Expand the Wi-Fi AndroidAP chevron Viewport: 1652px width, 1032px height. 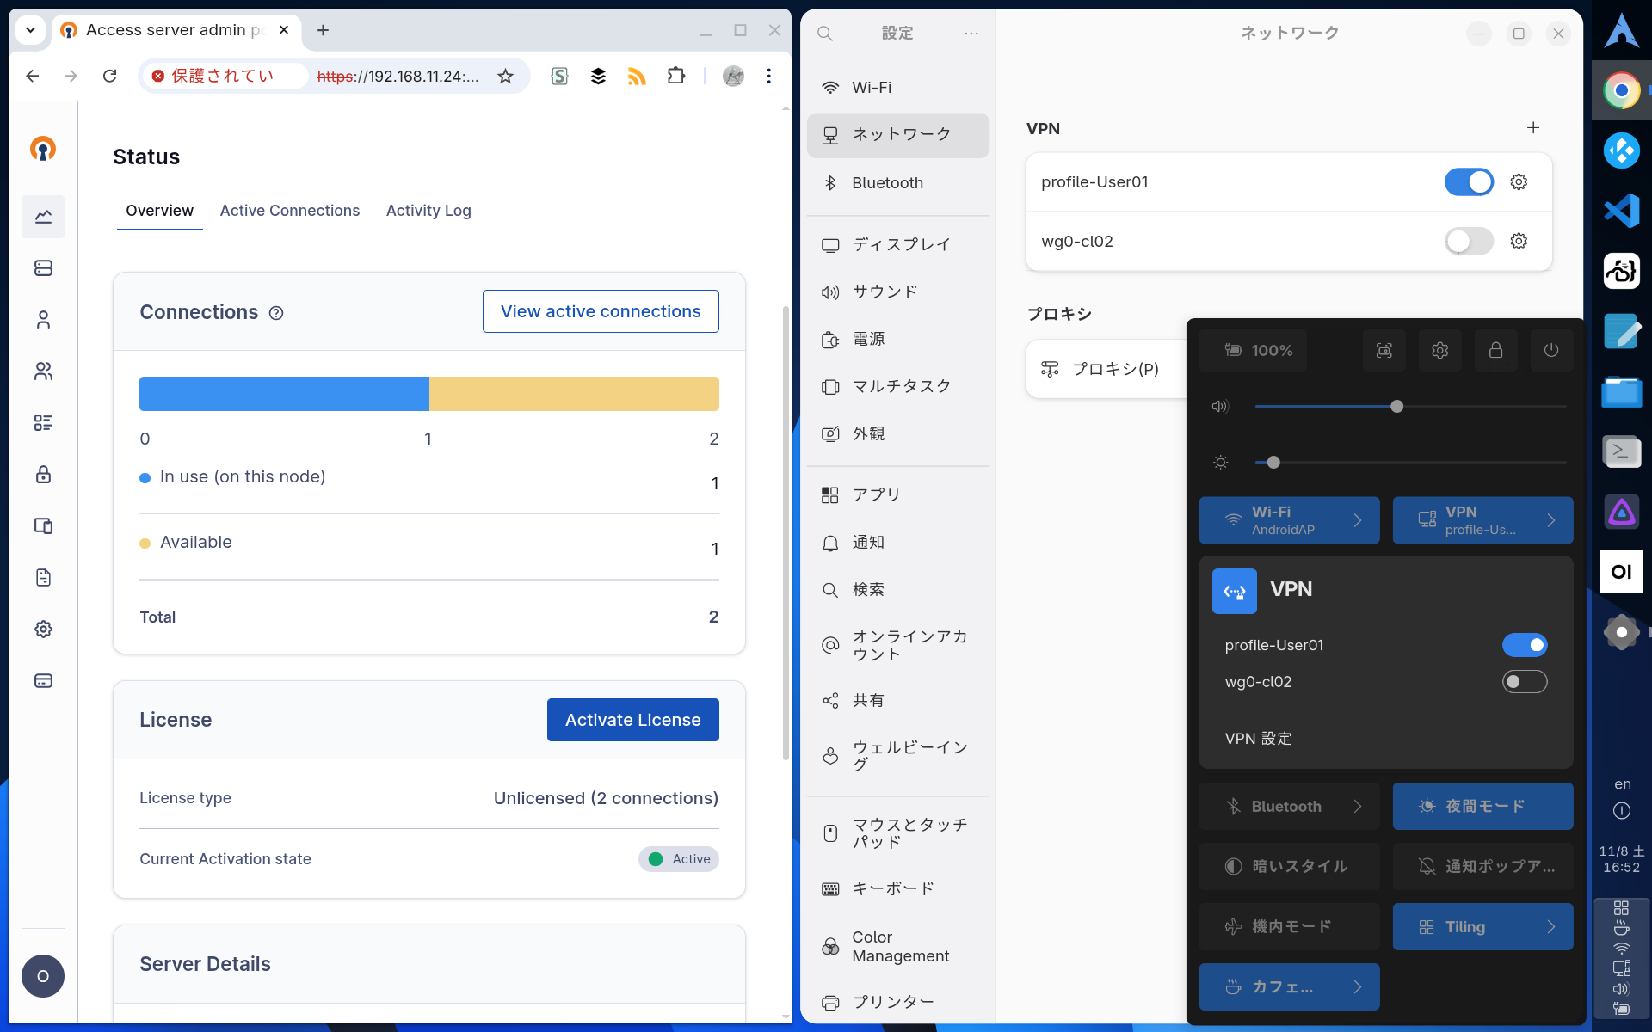(1358, 520)
